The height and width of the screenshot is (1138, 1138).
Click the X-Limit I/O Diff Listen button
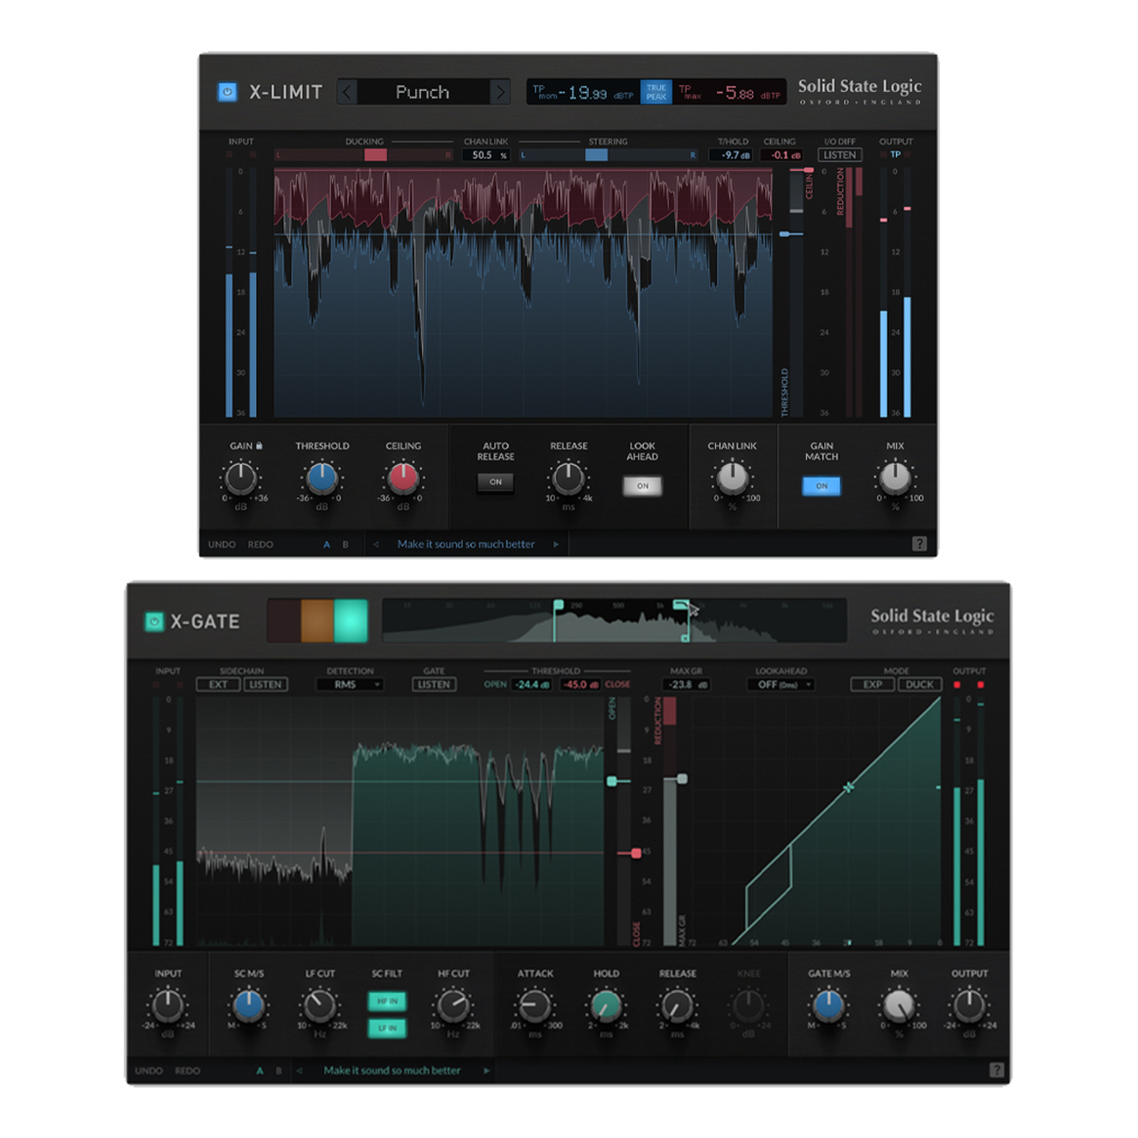[x=839, y=155]
